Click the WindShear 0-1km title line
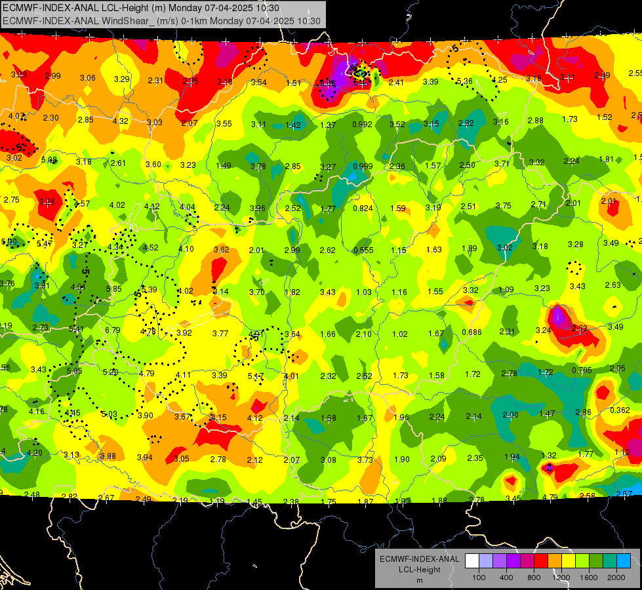 [x=161, y=21]
